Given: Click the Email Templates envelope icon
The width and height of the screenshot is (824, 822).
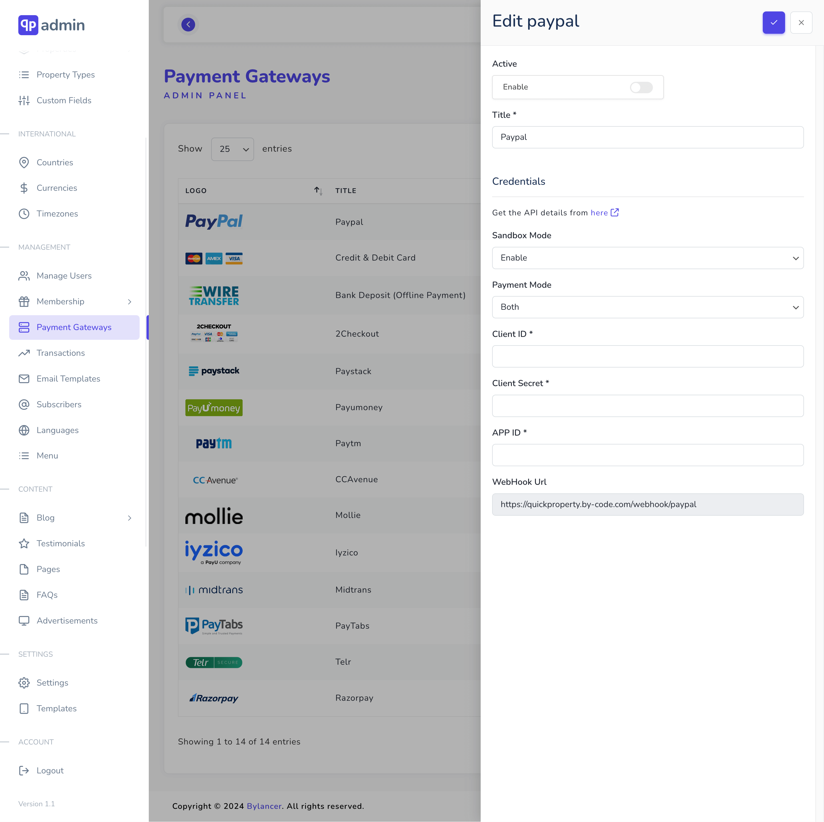Looking at the screenshot, I should 24,379.
